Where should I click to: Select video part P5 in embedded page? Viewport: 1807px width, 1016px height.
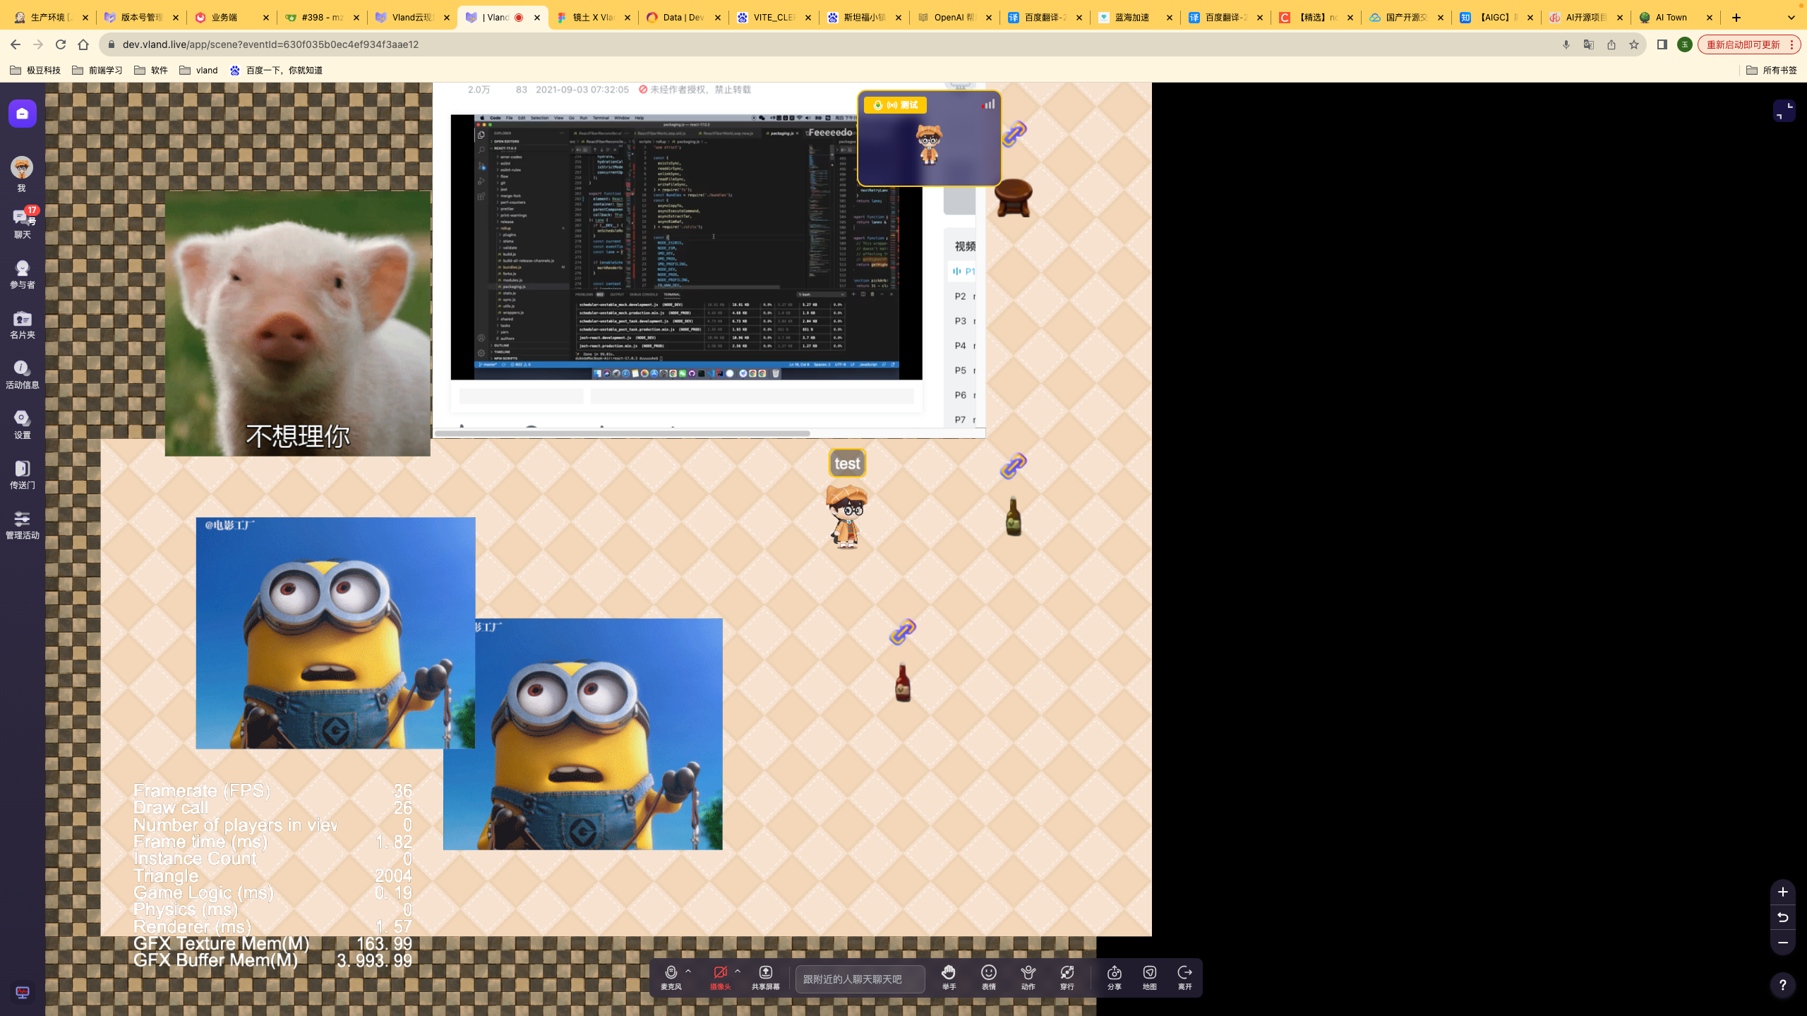tap(963, 370)
